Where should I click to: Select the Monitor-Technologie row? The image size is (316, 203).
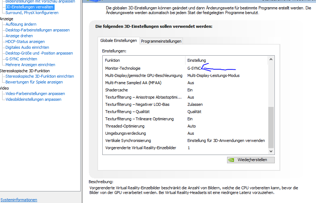click(185, 69)
